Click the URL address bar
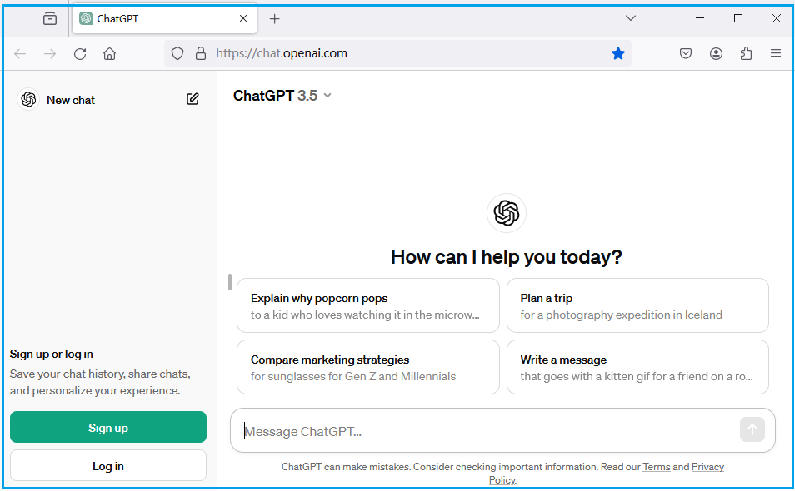Viewport: 795px width, 491px height. point(397,53)
